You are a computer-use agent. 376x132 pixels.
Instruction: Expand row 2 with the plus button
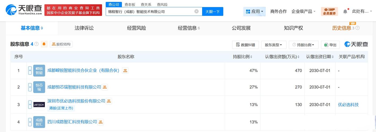click(x=30, y=87)
